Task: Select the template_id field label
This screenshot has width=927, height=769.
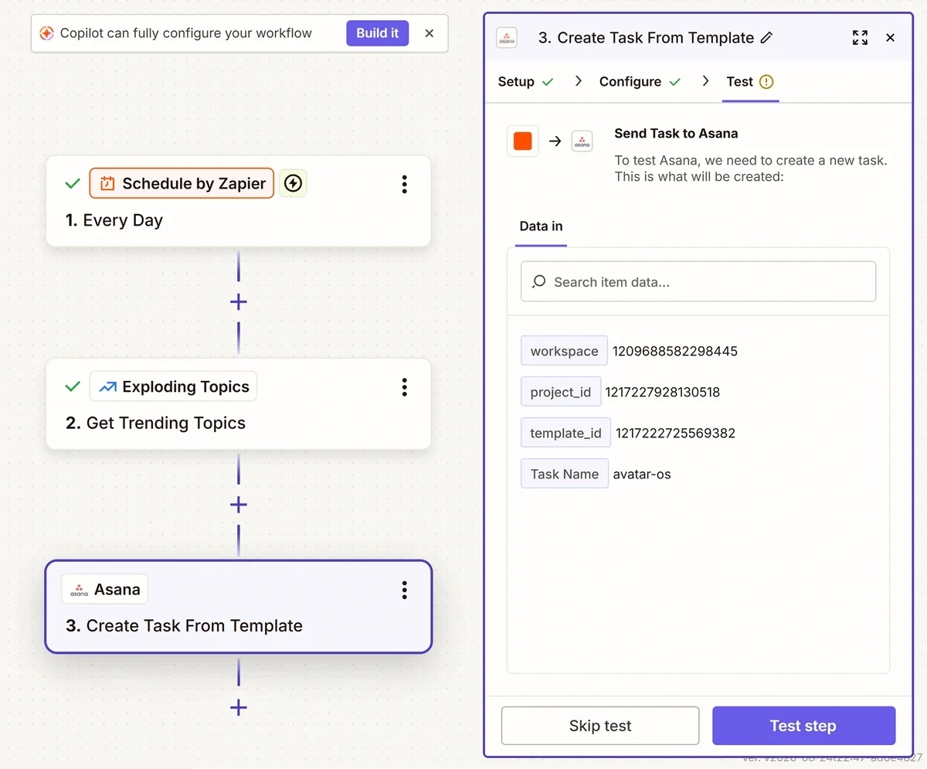Action: pyautogui.click(x=565, y=433)
